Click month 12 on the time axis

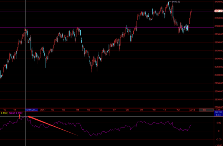coord(178,110)
